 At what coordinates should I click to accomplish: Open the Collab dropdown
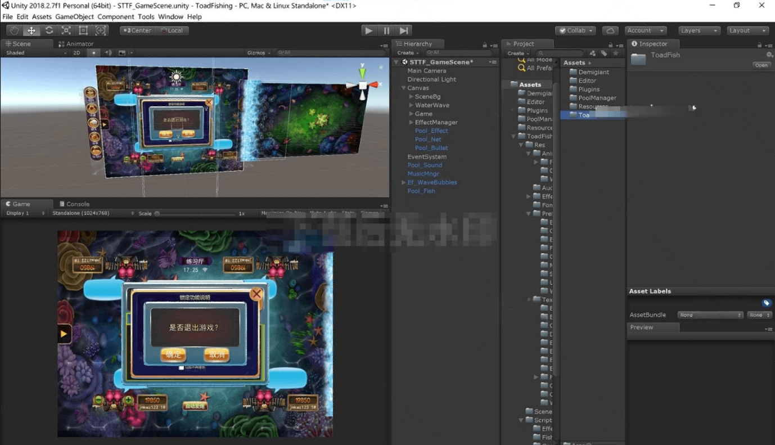[576, 30]
